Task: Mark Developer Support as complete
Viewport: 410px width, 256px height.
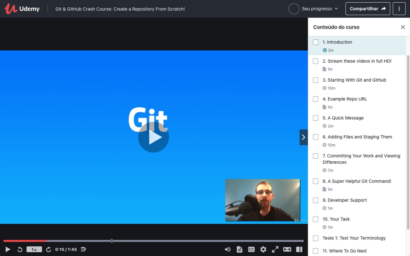Action: (x=316, y=200)
